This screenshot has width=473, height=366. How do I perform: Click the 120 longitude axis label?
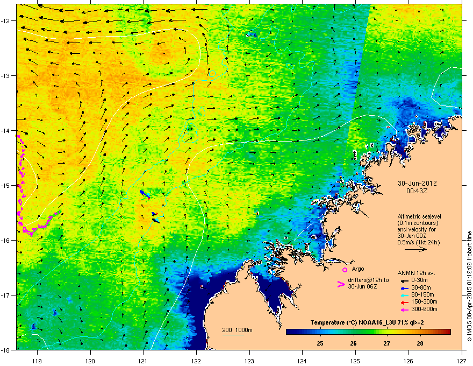tap(90, 361)
